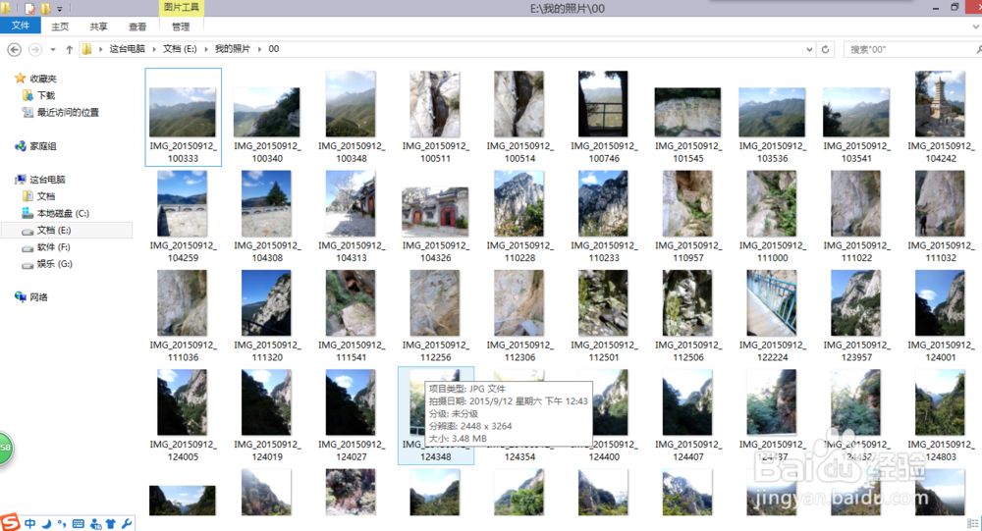The width and height of the screenshot is (982, 531).
Task: Open the 文件 menu tab
Action: coord(20,26)
